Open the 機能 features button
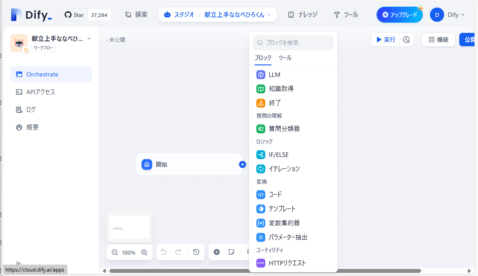The width and height of the screenshot is (478, 276). [x=438, y=40]
